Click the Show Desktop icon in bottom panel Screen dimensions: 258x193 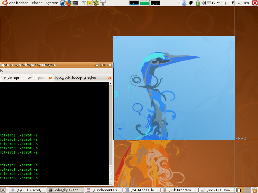[3, 190]
